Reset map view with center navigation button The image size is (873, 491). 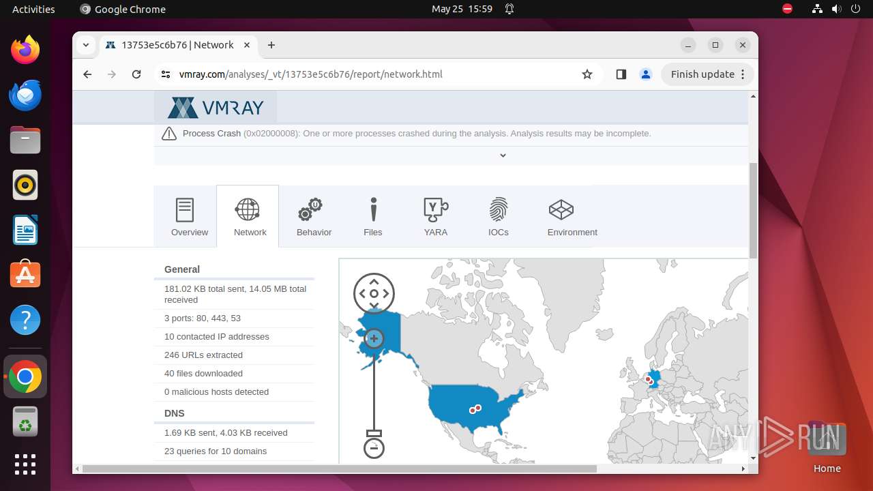click(374, 293)
